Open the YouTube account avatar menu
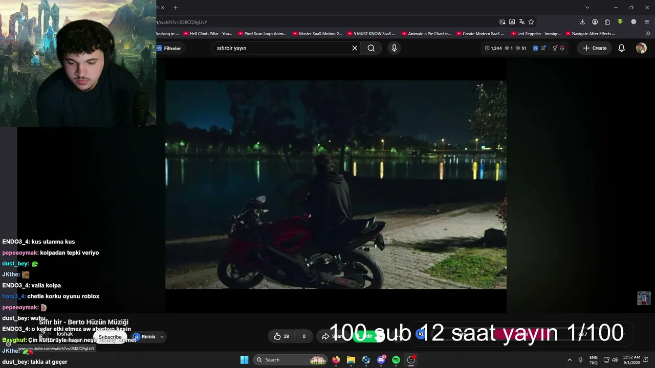Screen dimensions: 655x368 (x=641, y=48)
